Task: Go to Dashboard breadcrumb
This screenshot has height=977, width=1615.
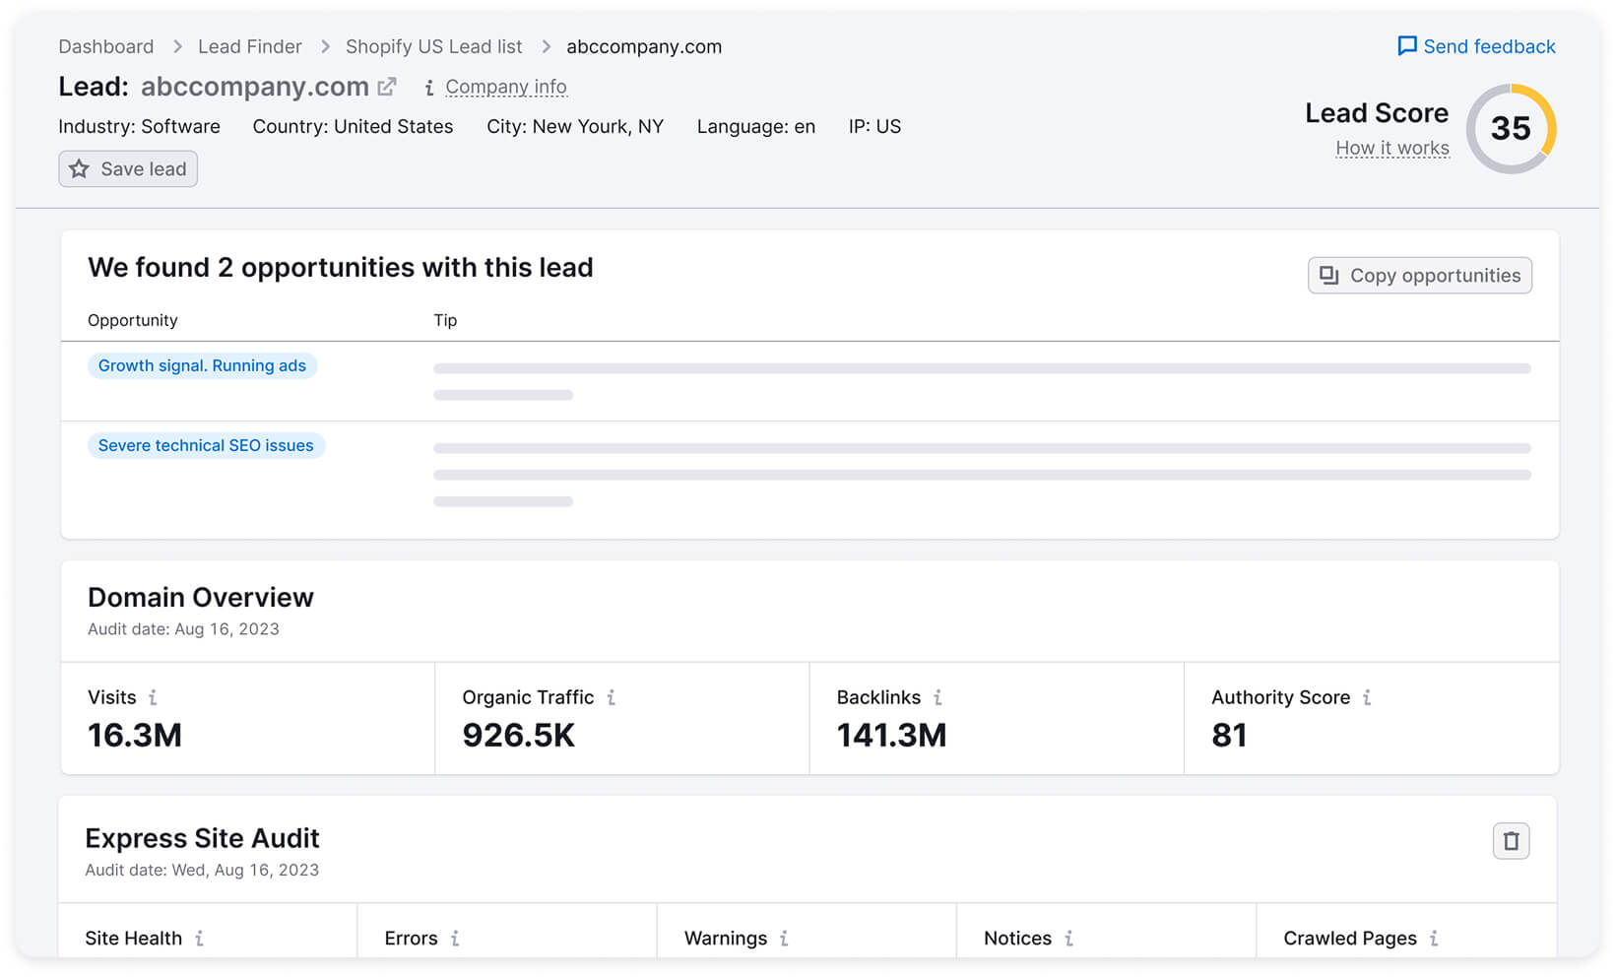Action: (106, 46)
